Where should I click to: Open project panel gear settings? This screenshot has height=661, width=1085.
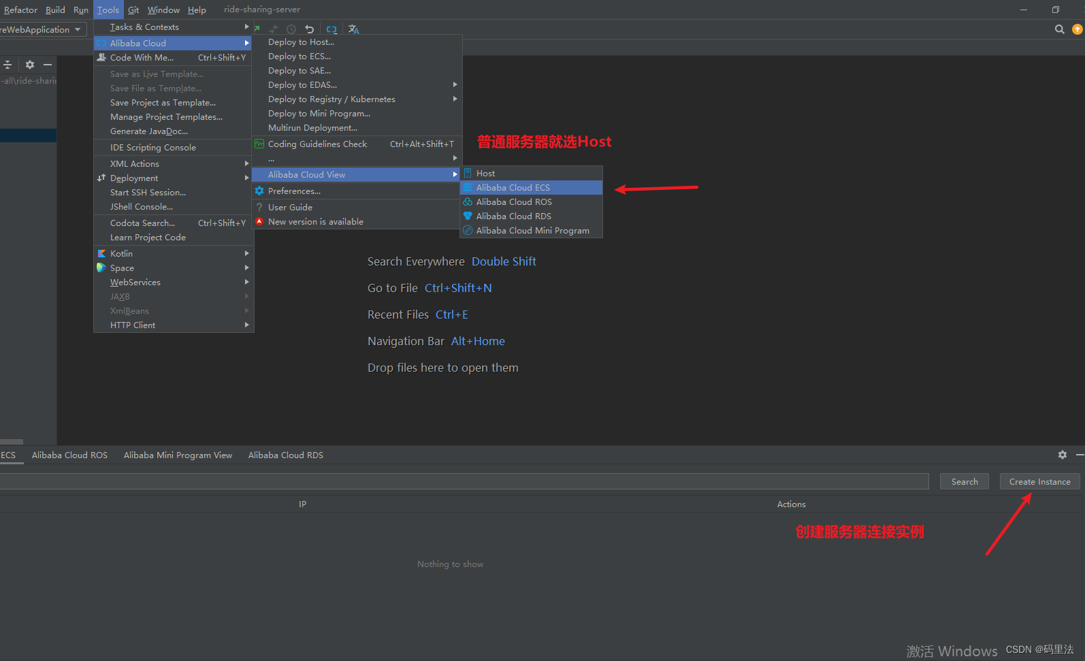point(29,65)
